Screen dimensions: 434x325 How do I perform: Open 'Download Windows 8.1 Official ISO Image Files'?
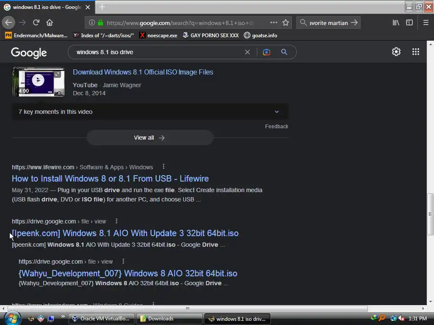coord(143,72)
